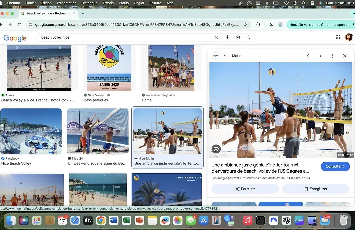Focus the address bar URL
Image resolution: width=355 pixels, height=230 pixels.
coord(136,24)
